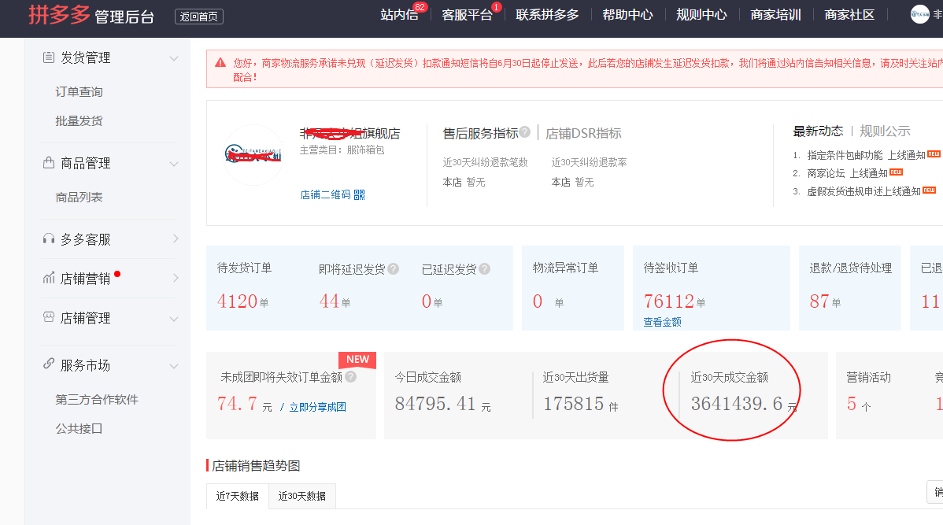Click the 0 已延迟发货 count

[x=427, y=301]
